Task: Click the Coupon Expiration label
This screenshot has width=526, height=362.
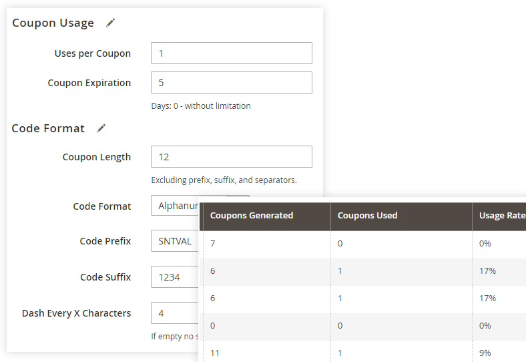Action: coord(89,83)
